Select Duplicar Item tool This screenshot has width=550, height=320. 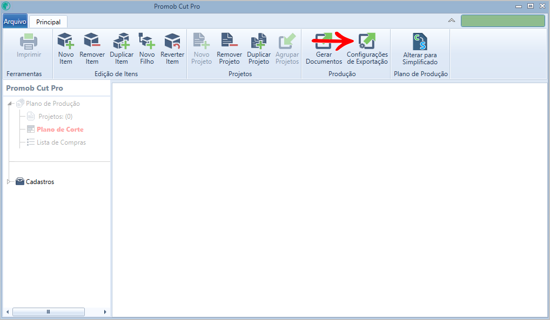coord(122,49)
